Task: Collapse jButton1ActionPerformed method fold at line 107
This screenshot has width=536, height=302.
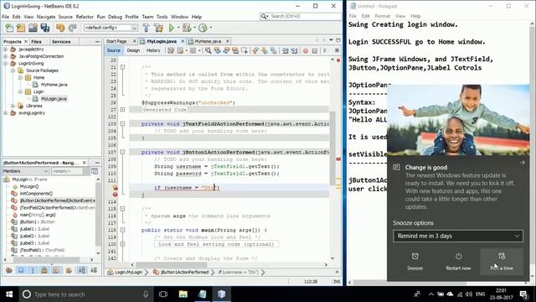Action: pos(122,152)
